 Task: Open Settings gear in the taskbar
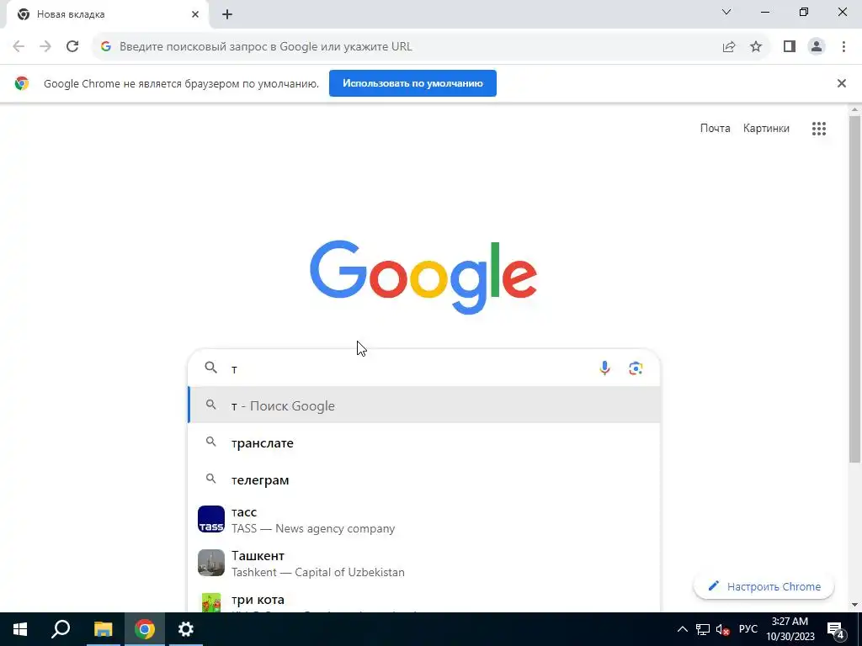point(186,629)
